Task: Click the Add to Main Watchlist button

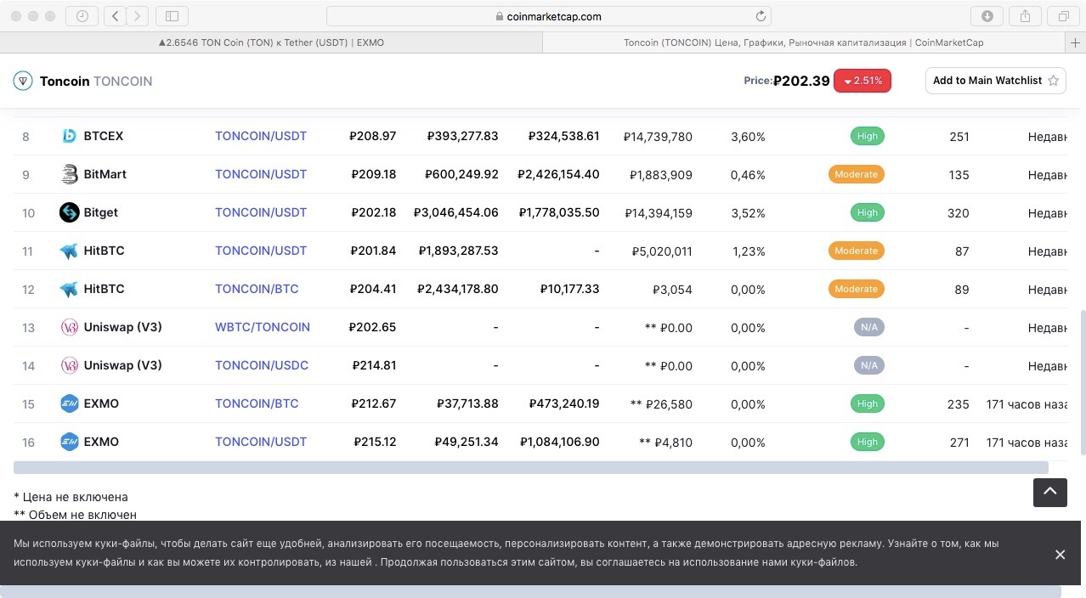Action: tap(995, 81)
